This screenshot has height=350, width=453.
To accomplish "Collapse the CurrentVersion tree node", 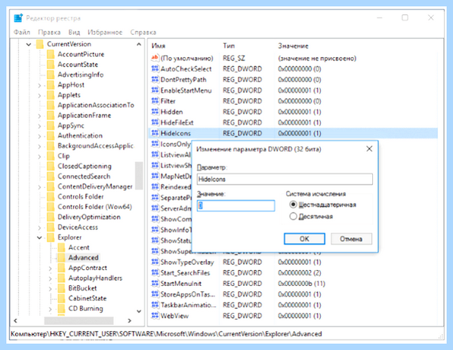I will (x=29, y=45).
